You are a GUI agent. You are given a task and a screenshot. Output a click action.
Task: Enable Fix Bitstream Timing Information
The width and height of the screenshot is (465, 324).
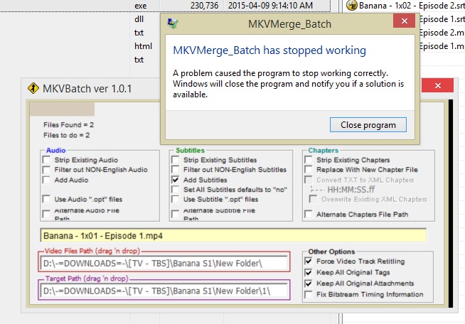pos(309,294)
